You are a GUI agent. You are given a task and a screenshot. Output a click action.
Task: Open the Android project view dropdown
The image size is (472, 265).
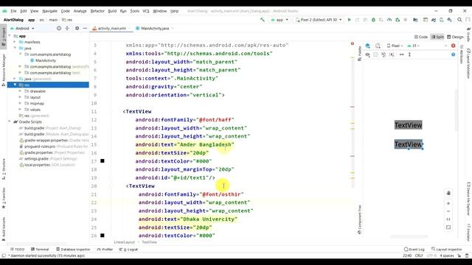click(x=23, y=28)
